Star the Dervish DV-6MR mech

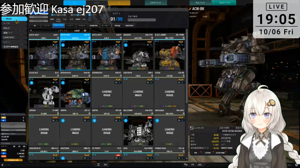pos(58,113)
